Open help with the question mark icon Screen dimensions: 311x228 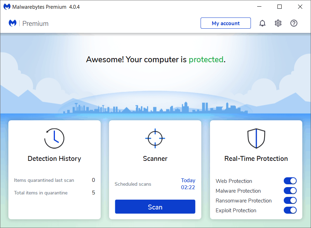pos(294,23)
